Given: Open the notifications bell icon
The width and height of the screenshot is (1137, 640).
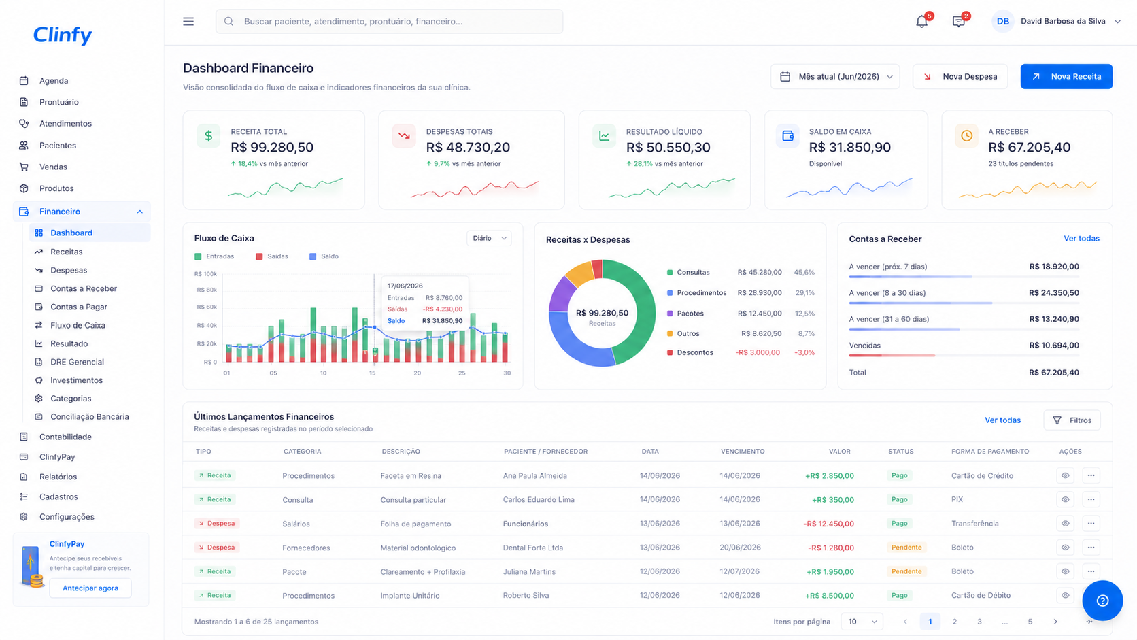Looking at the screenshot, I should click(921, 22).
